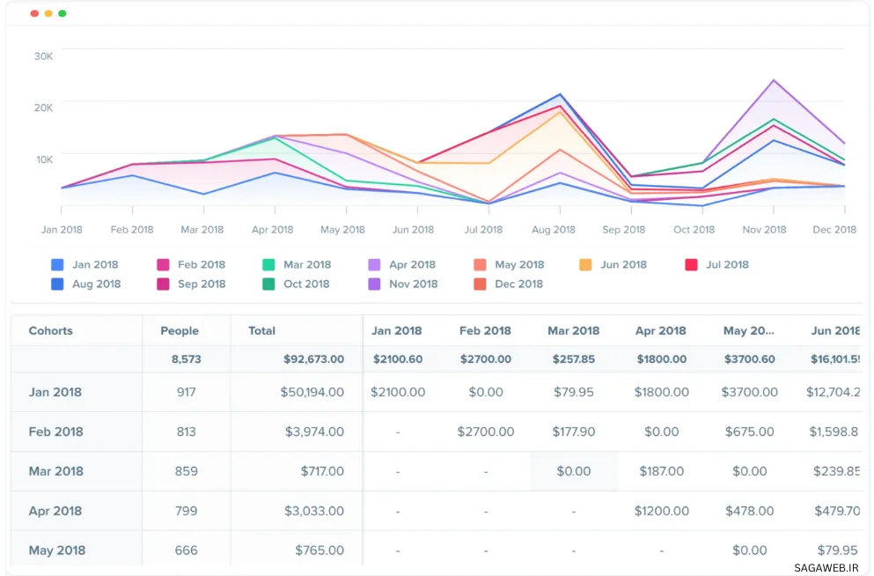Click the Jun 2018 orange legend swatch
This screenshot has width=874, height=576.
click(585, 264)
